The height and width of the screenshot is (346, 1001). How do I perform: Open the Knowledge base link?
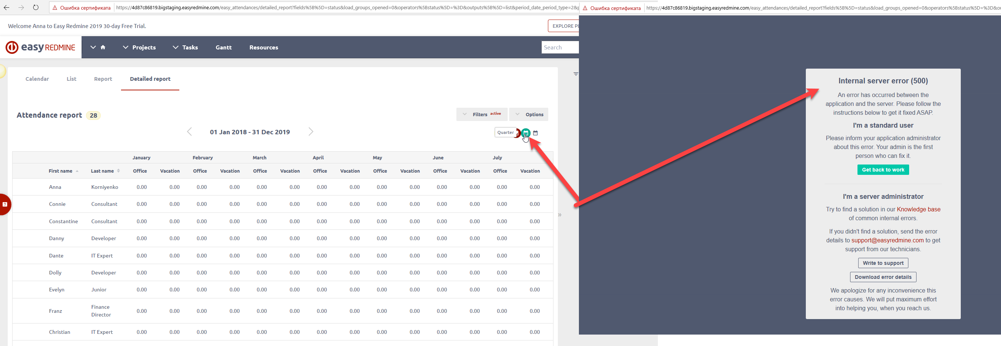coord(918,209)
